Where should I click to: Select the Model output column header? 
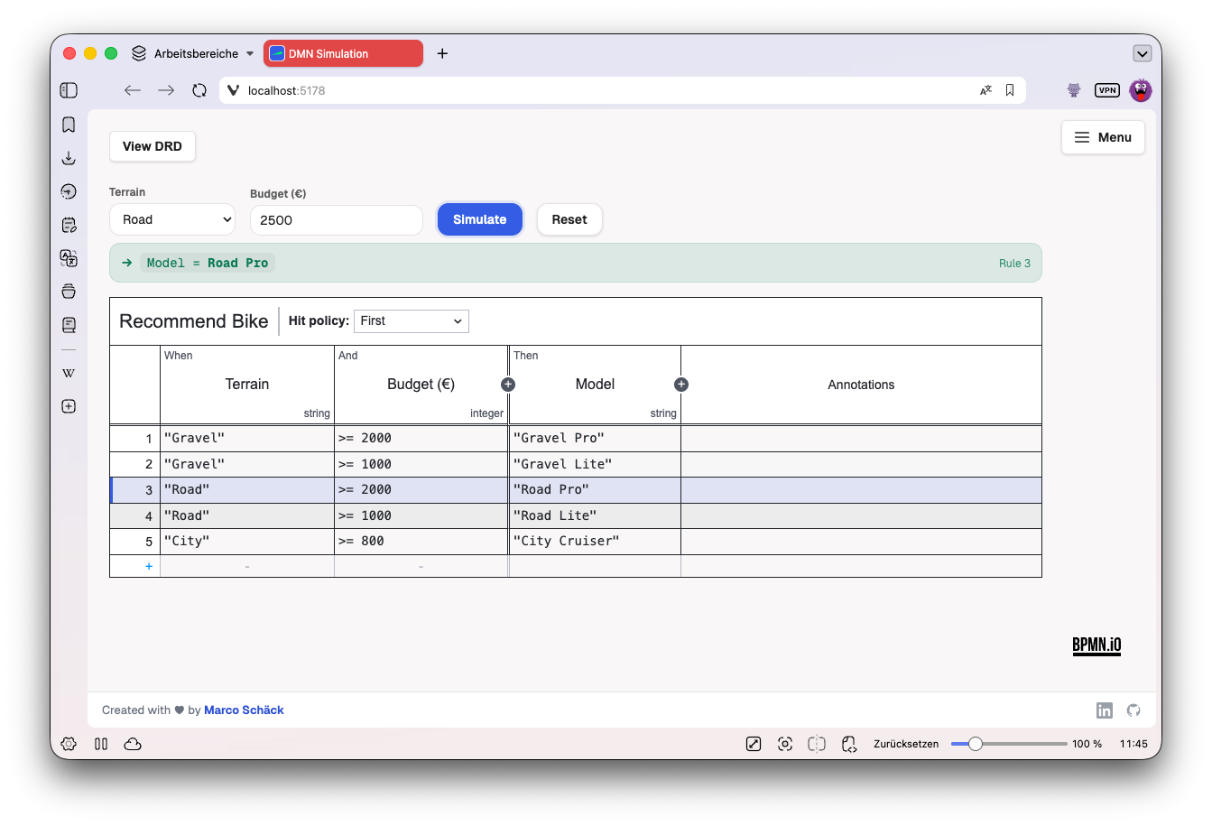pyautogui.click(x=595, y=385)
